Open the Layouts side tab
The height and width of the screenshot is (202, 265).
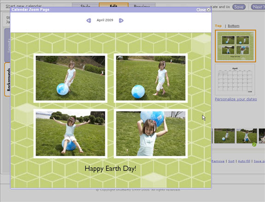click(x=7, y=45)
